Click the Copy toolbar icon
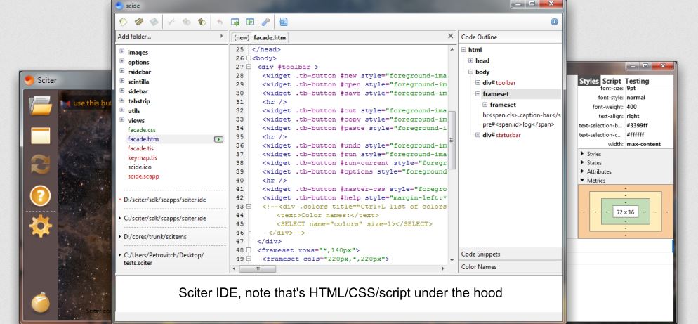698x324 pixels. tap(187, 21)
